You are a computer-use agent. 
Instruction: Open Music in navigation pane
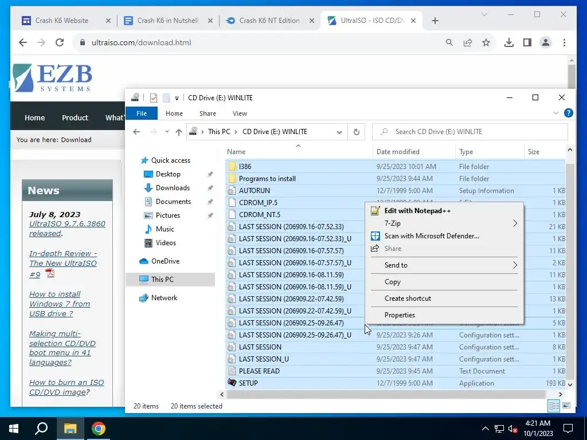tap(165, 229)
